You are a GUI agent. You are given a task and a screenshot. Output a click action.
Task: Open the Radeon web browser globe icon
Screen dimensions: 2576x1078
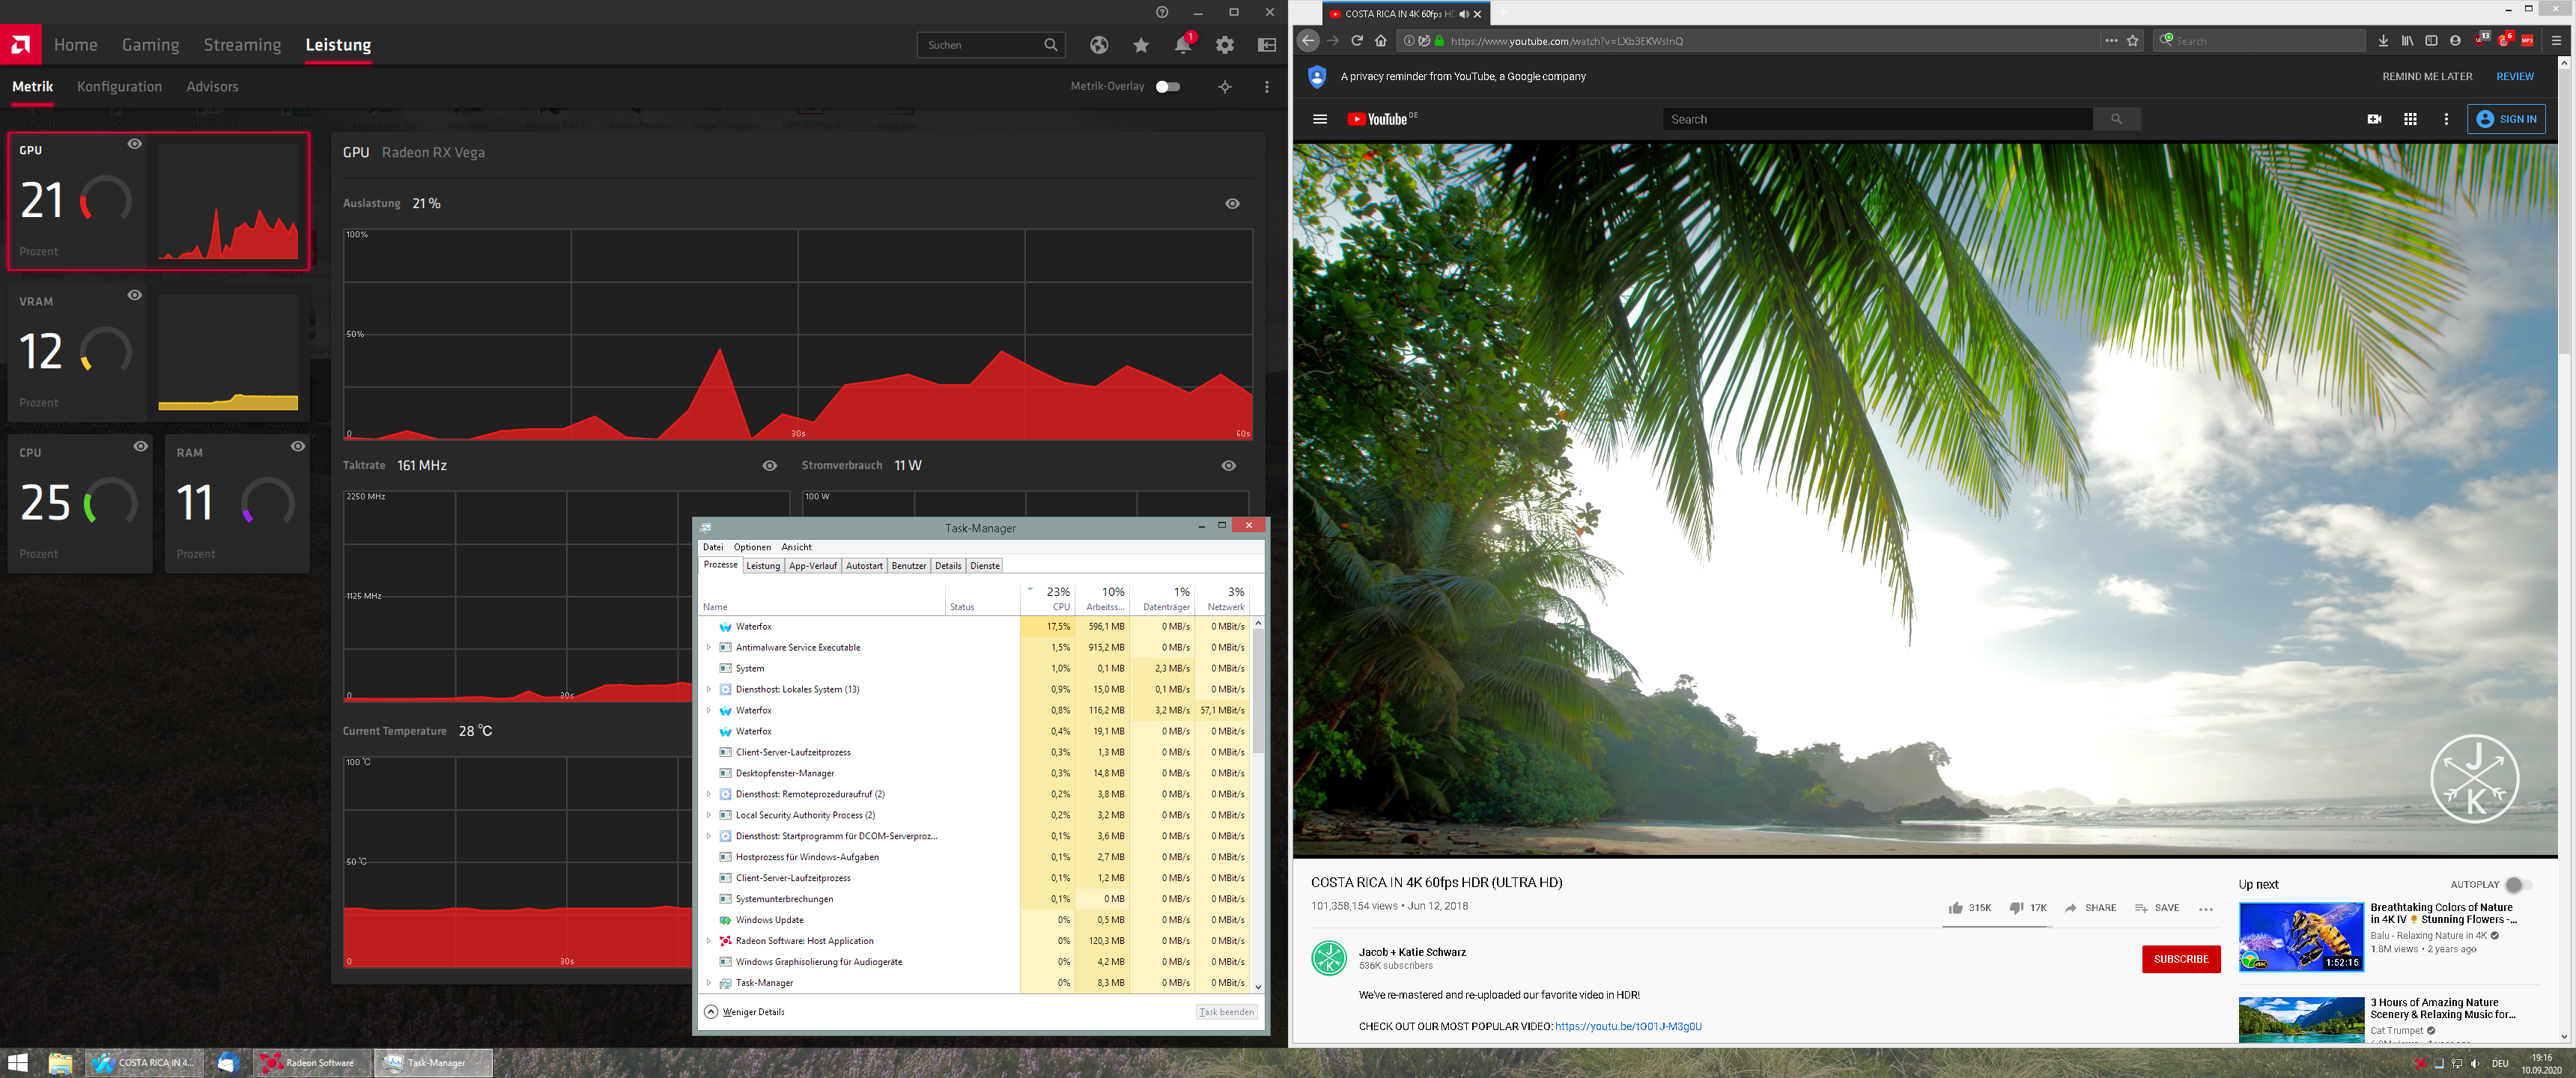coord(1099,45)
